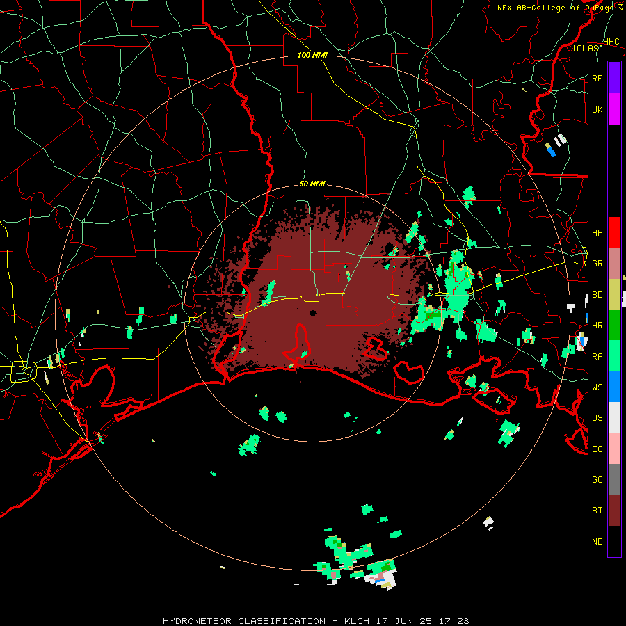Pick the light green RA rain swatch

tap(614, 356)
